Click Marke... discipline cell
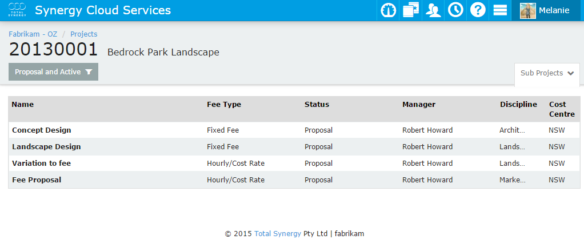The height and width of the screenshot is (243, 584). coord(513,180)
